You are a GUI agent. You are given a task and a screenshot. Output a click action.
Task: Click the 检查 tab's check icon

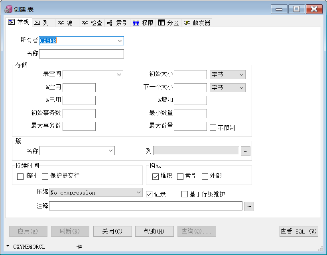coord(85,23)
